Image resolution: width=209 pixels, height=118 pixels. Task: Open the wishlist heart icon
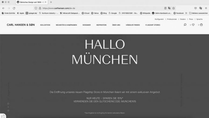(193, 25)
